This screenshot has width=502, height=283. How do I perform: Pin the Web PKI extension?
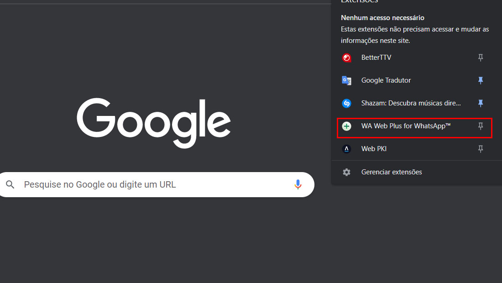(x=481, y=149)
